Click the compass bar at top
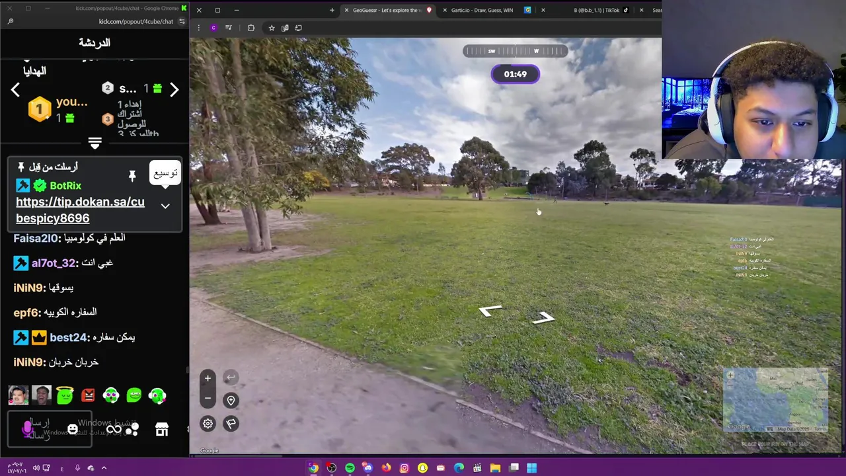 515,51
